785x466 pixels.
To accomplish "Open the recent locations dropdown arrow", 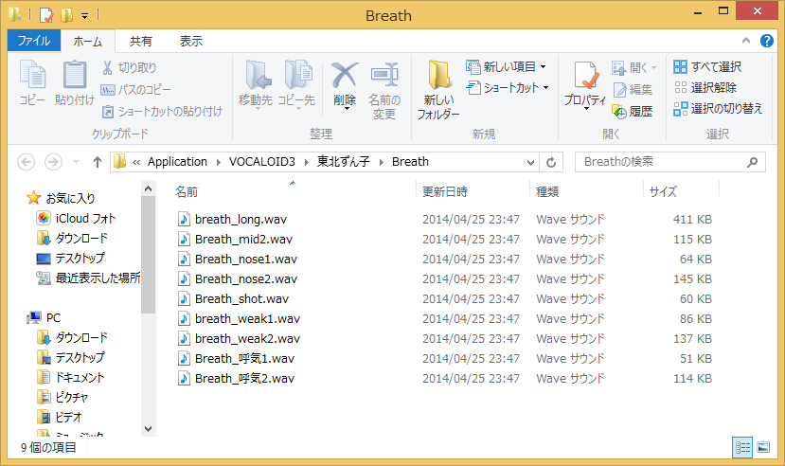I will pos(76,162).
